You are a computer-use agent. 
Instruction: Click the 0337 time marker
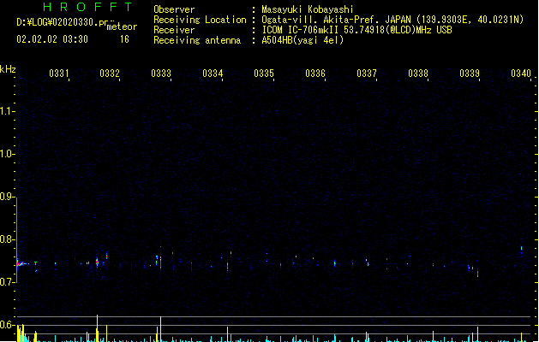[x=367, y=74]
